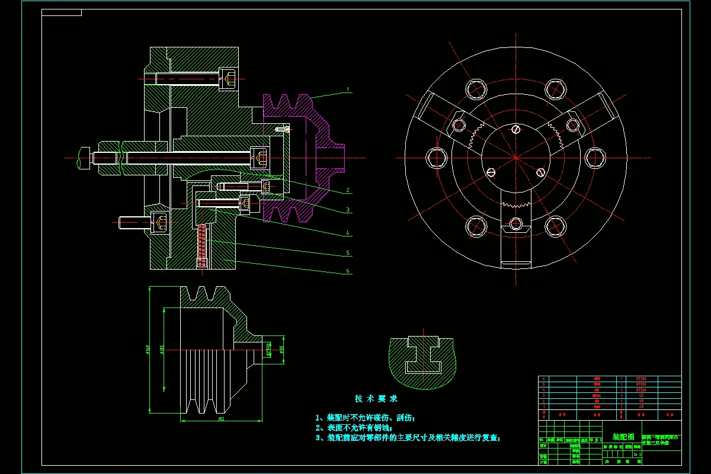Screen dimensions: 711x474
Task: Select the ø160 diameter dimension
Action: 147,350
